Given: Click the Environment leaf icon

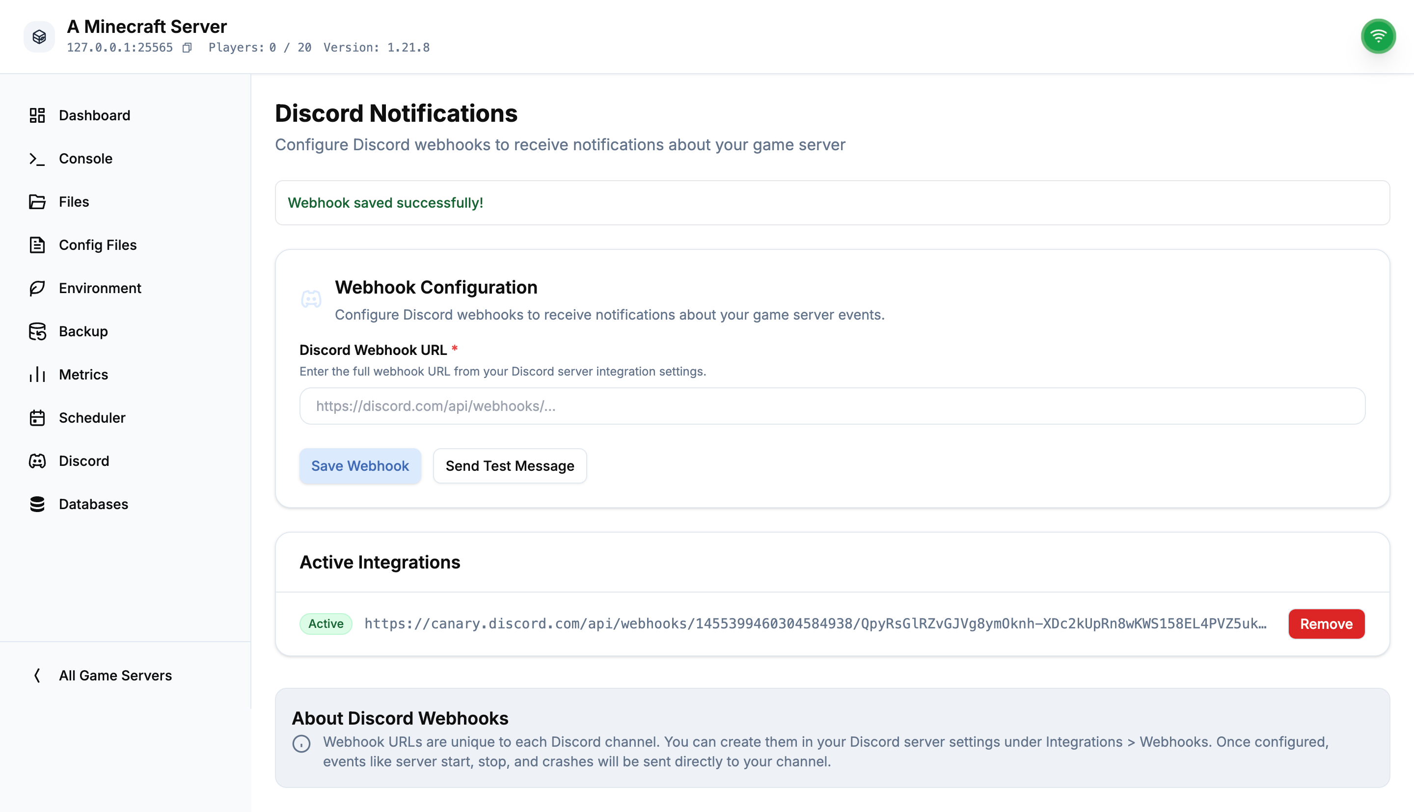Looking at the screenshot, I should (37, 288).
